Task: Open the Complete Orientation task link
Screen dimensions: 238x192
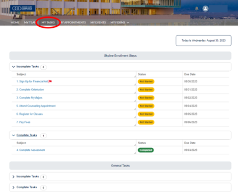Action: tap(30, 90)
